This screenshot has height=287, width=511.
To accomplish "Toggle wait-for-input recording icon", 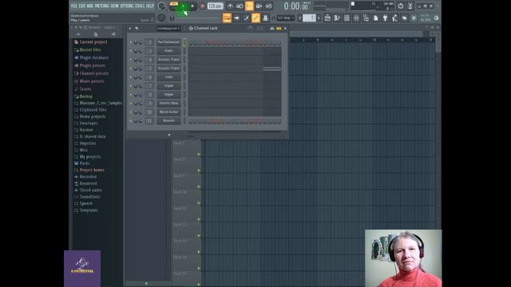I will click(x=240, y=6).
